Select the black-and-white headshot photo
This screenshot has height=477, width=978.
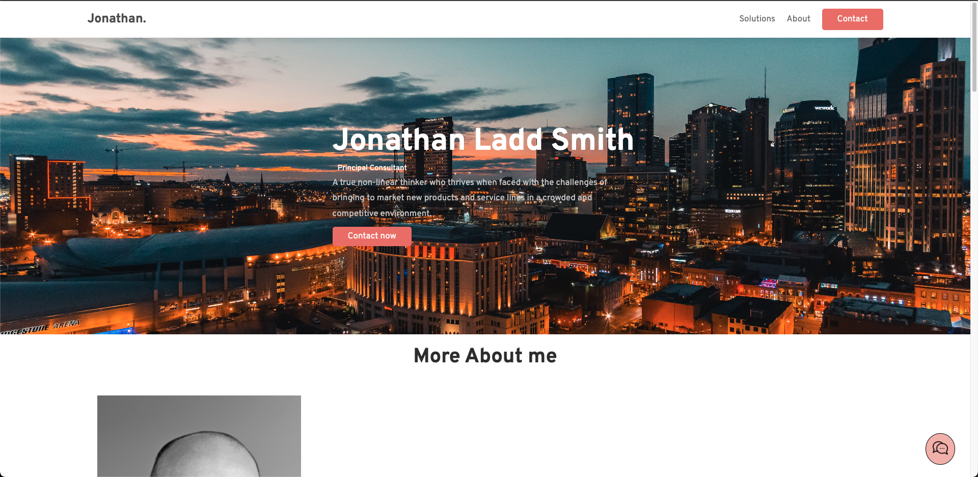tap(199, 436)
